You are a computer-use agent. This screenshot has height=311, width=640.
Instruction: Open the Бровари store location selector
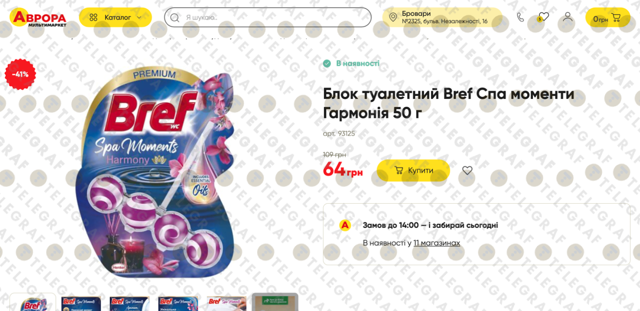[x=442, y=17]
